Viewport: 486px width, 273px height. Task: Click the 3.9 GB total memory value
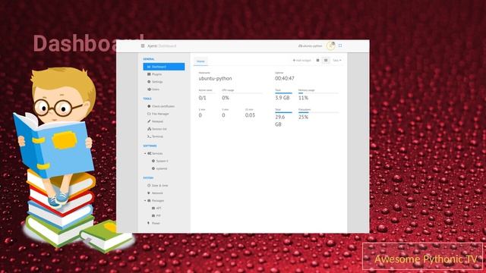point(282,98)
